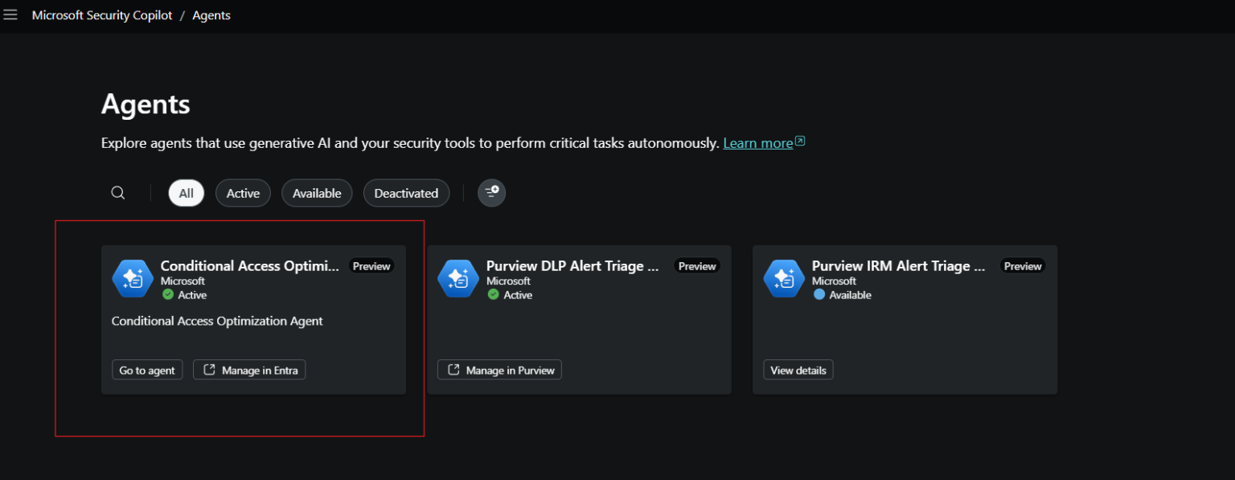
Task: Select the All filter chip
Action: click(186, 192)
